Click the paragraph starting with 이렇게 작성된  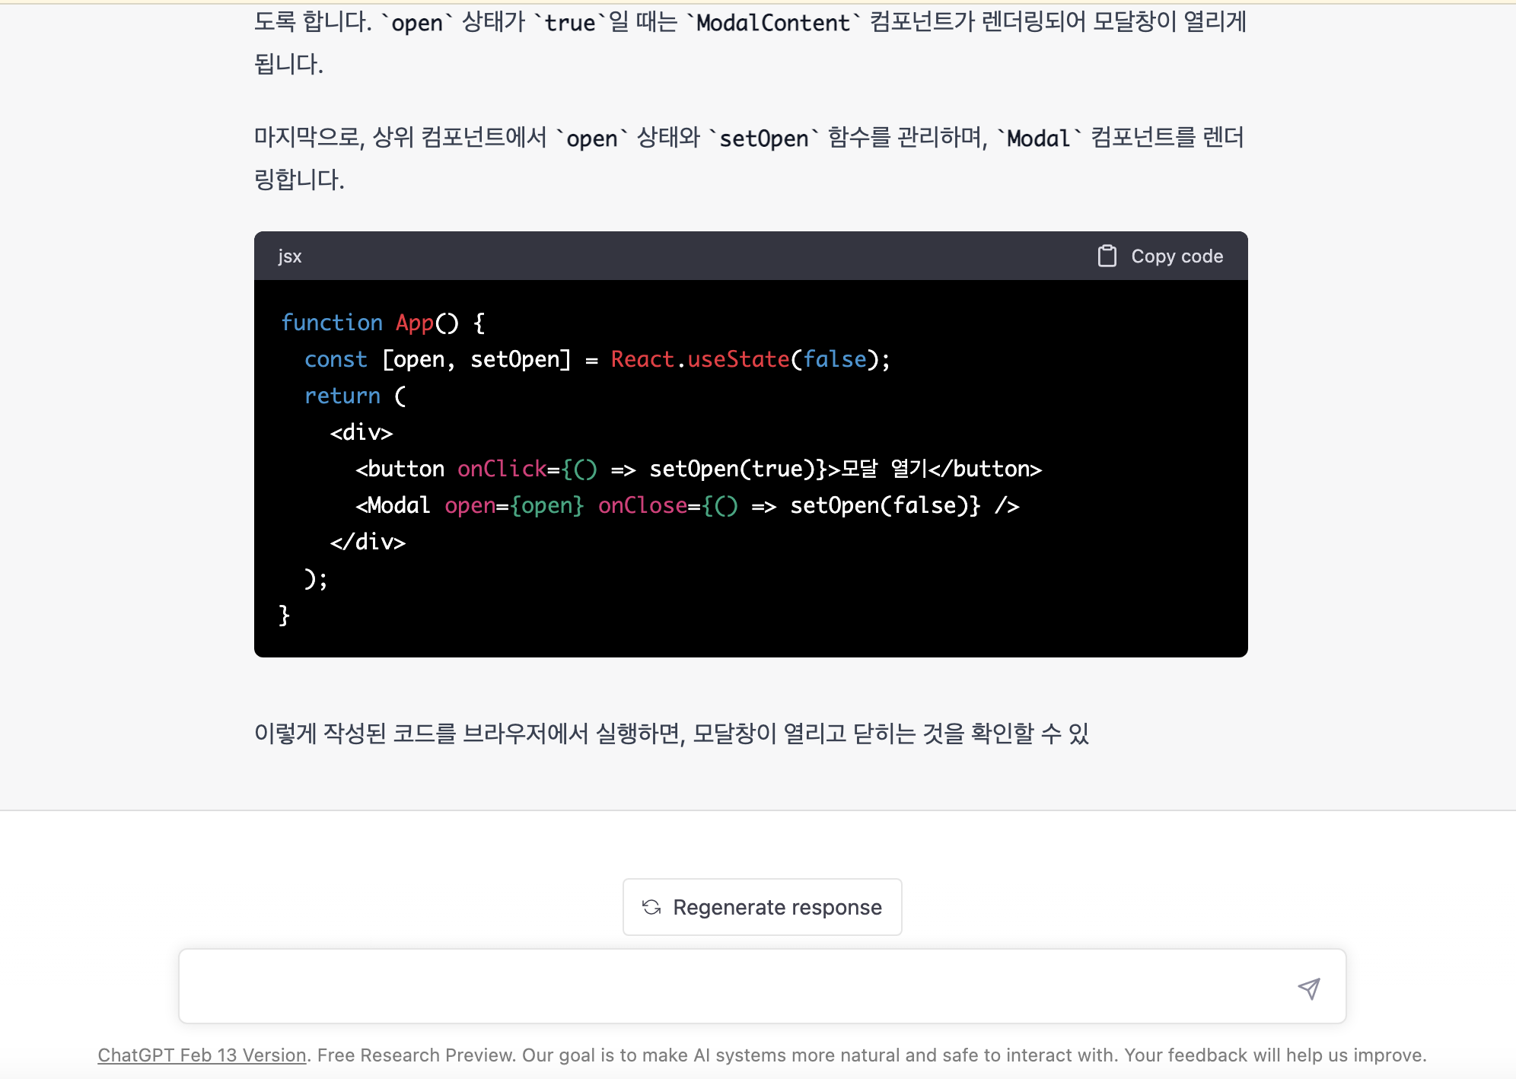coord(671,734)
